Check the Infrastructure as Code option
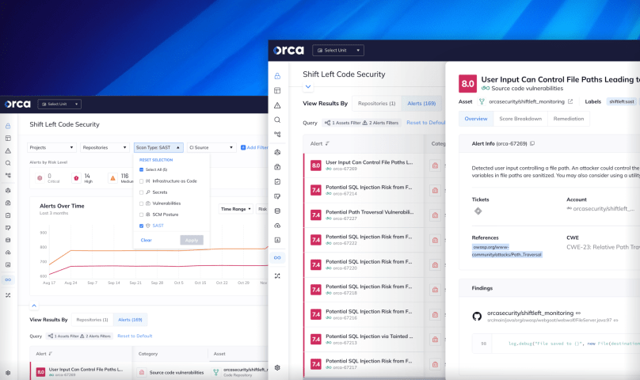 point(142,181)
